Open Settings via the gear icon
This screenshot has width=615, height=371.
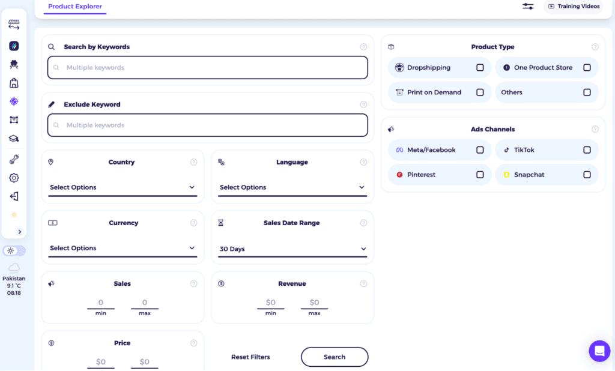[x=14, y=178]
